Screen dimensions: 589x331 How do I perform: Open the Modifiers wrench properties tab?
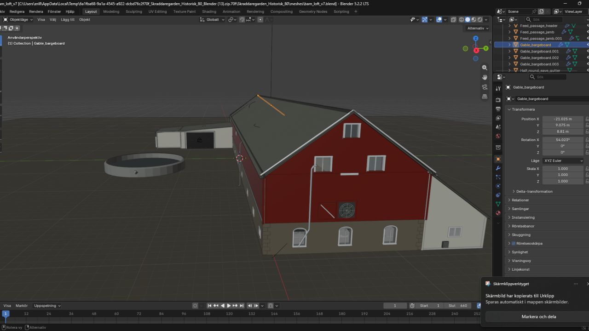point(498,168)
